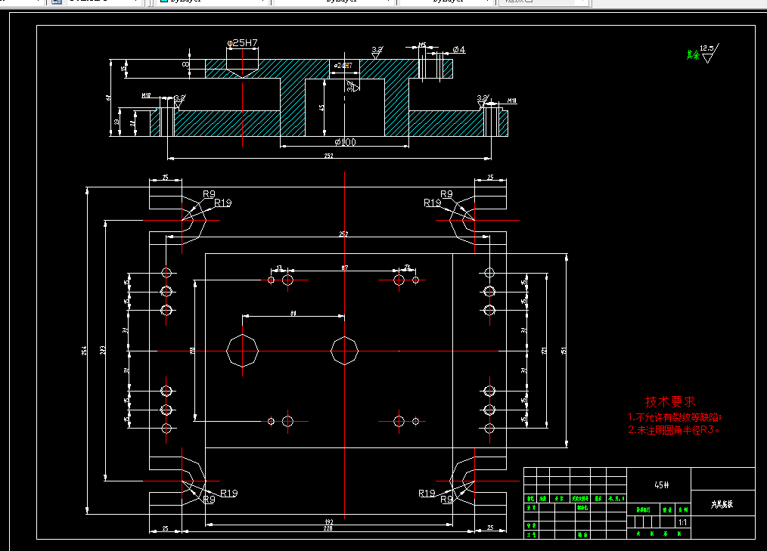
Task: Click R9 label at top-right corner
Action: (446, 194)
